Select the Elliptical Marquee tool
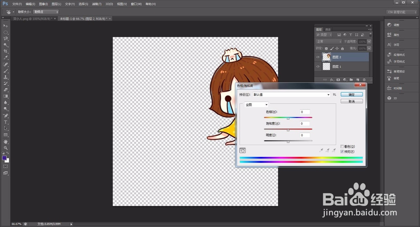 (x=5, y=32)
